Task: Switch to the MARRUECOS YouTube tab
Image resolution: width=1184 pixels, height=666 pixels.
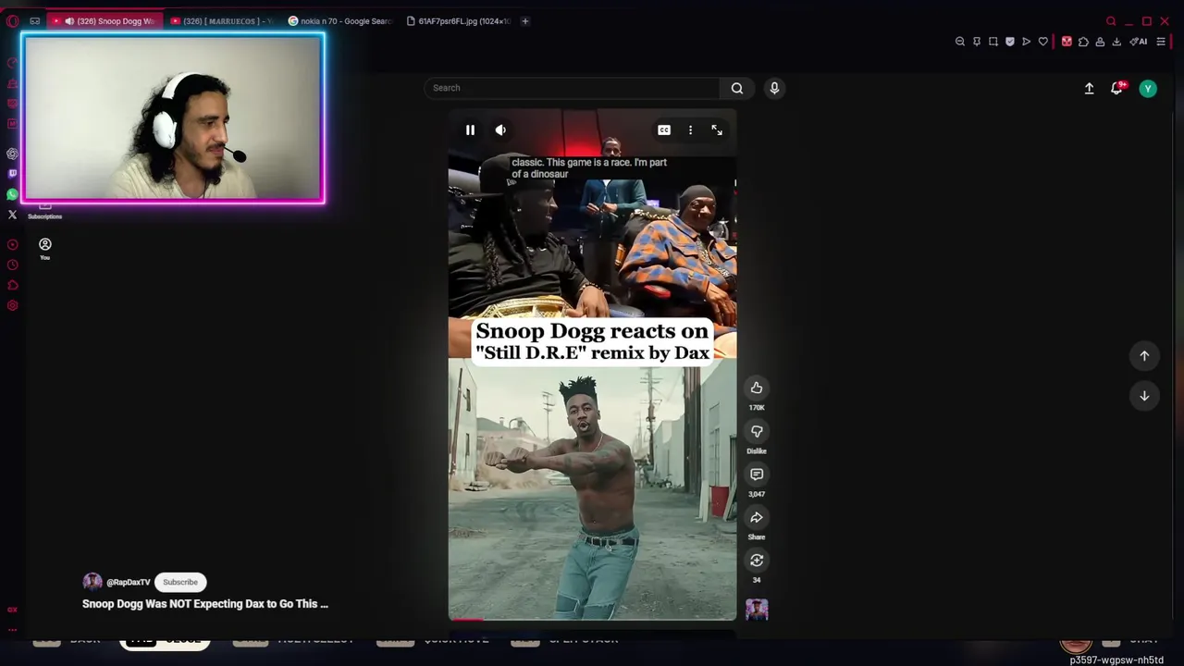Action: point(222,20)
